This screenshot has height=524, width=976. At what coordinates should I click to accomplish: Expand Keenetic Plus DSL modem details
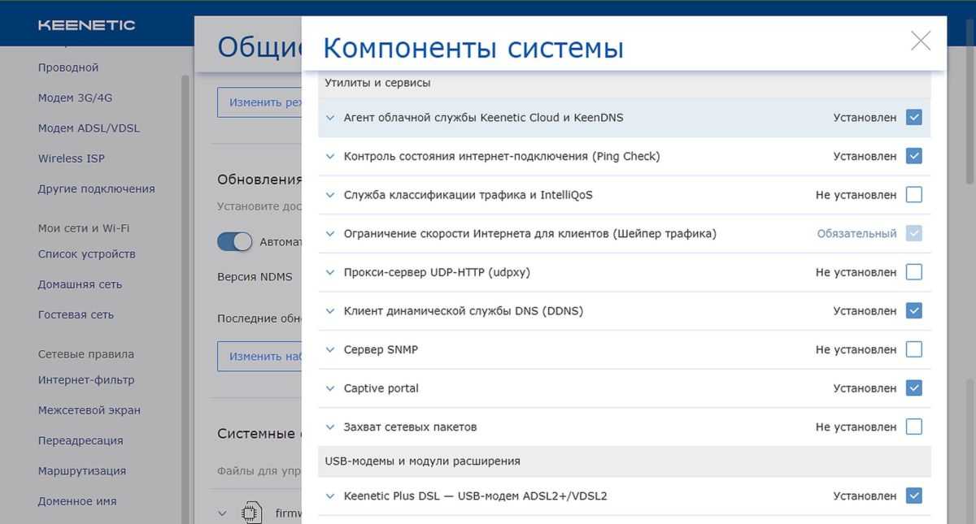tap(330, 496)
